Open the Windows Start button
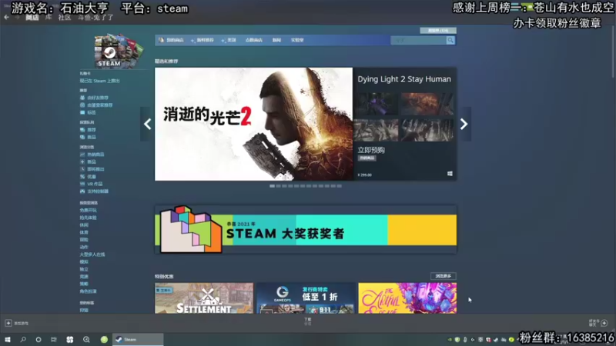The height and width of the screenshot is (346, 616). 8,340
